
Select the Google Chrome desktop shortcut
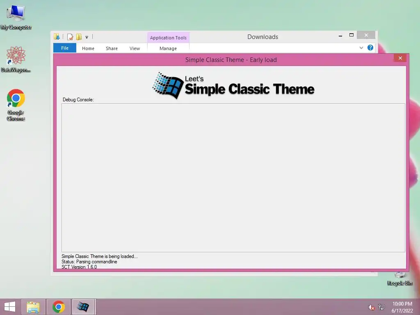(x=16, y=105)
